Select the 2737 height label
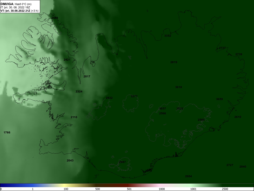This screenshot has width=254, height=191. click(x=222, y=48)
